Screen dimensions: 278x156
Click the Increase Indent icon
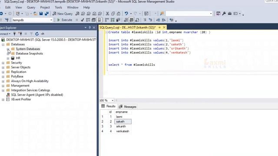tap(164, 20)
